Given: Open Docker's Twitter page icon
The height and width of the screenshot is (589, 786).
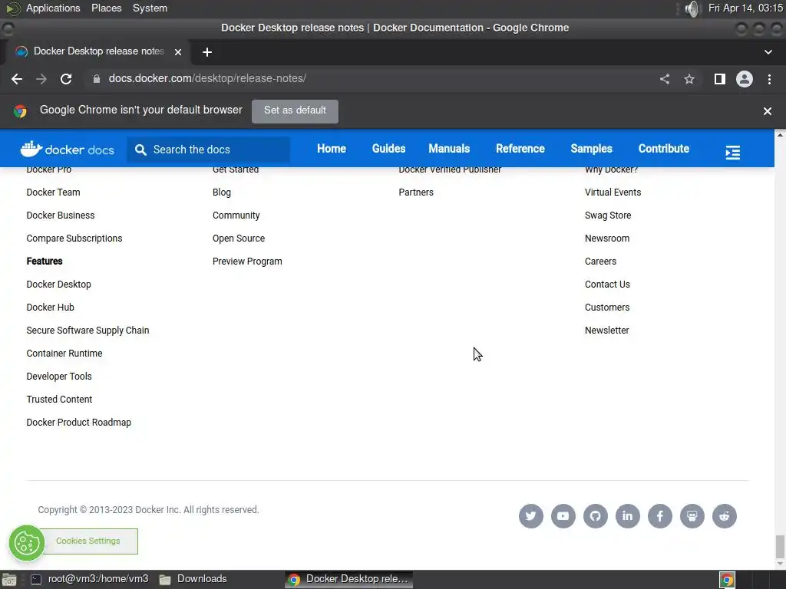Looking at the screenshot, I should pyautogui.click(x=531, y=516).
